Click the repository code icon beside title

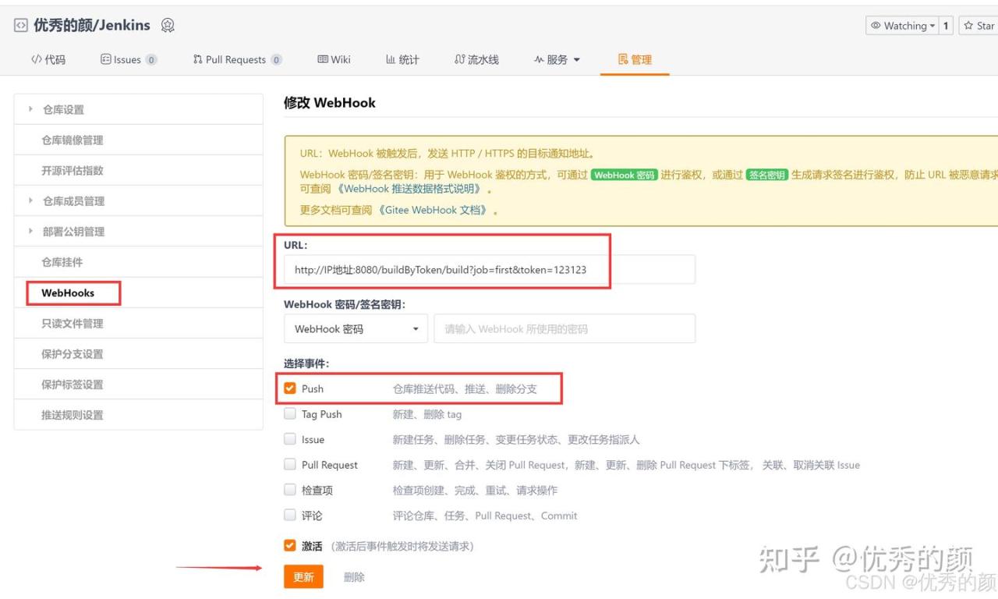coord(20,26)
